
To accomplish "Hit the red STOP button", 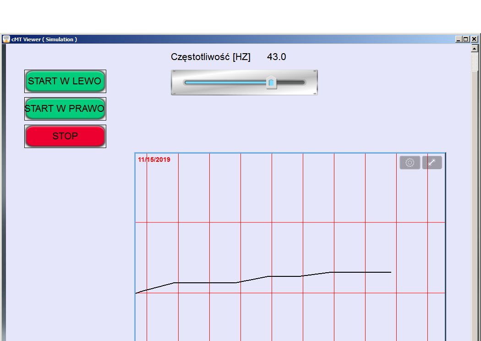I will click(x=65, y=136).
